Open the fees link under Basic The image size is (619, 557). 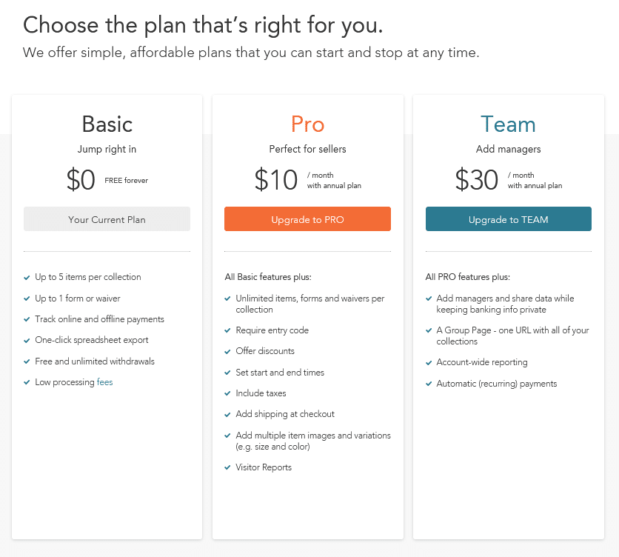[x=104, y=382]
